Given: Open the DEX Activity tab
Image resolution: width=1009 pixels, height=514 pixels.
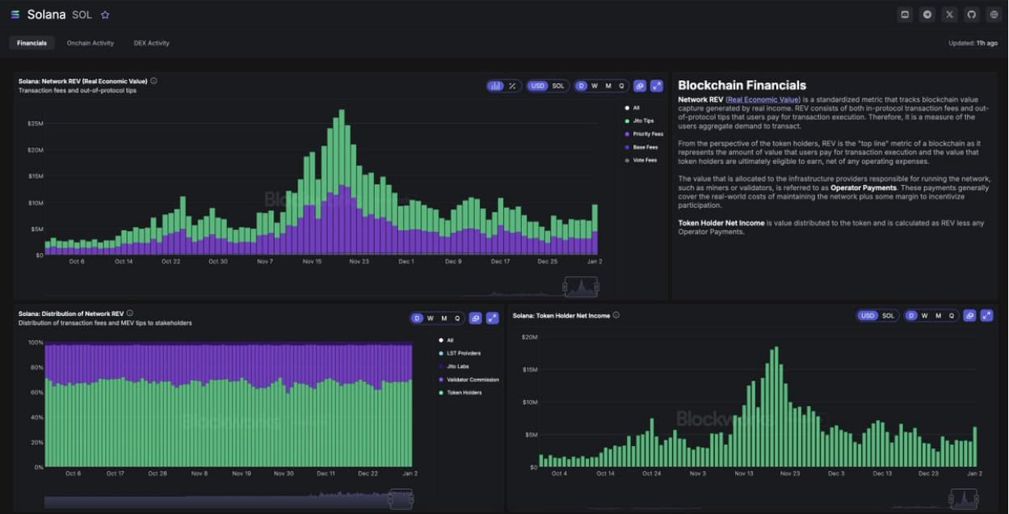Looking at the screenshot, I should pyautogui.click(x=151, y=43).
